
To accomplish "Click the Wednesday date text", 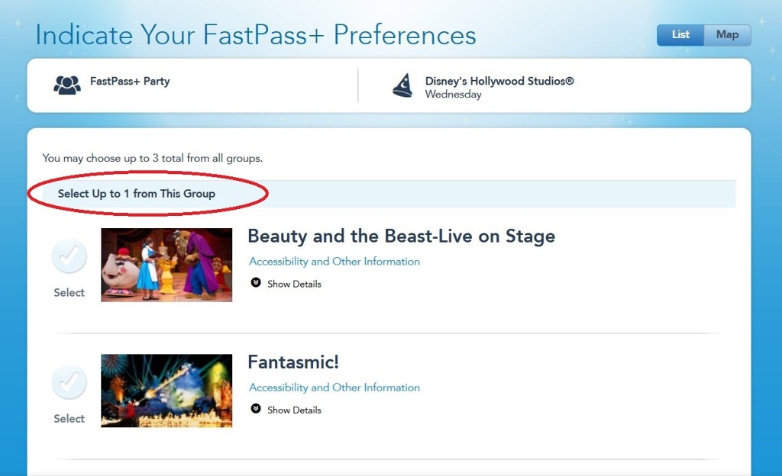I will 453,94.
